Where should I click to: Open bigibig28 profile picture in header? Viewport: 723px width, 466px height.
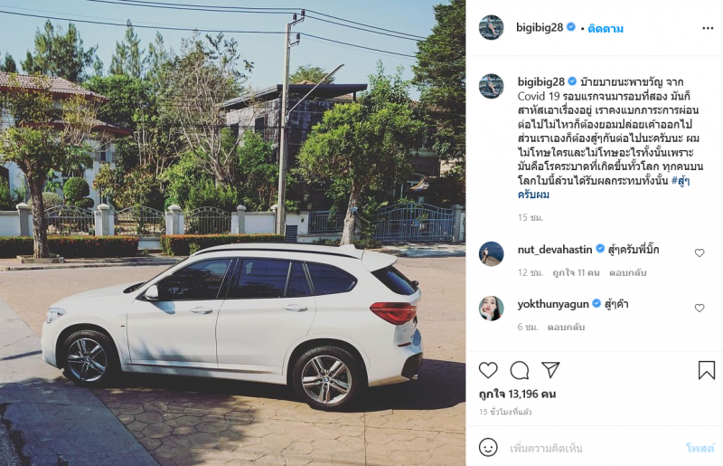click(x=491, y=27)
